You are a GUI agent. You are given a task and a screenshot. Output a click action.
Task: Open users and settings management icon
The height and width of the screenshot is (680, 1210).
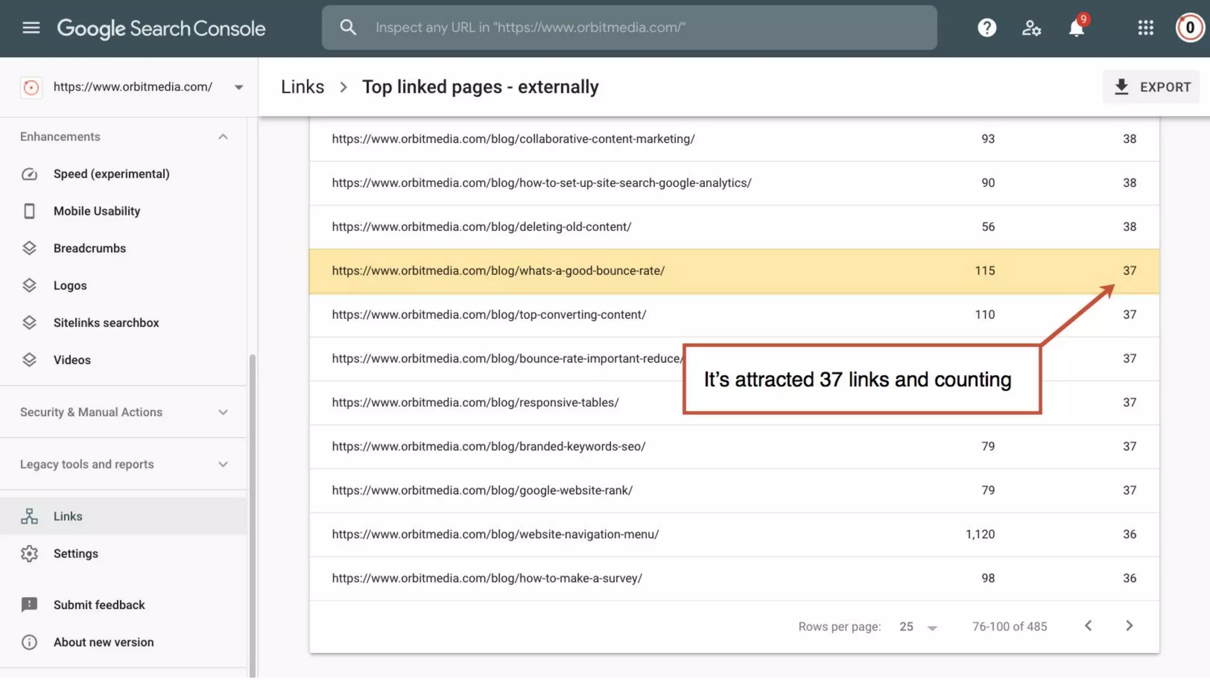pyautogui.click(x=1032, y=28)
